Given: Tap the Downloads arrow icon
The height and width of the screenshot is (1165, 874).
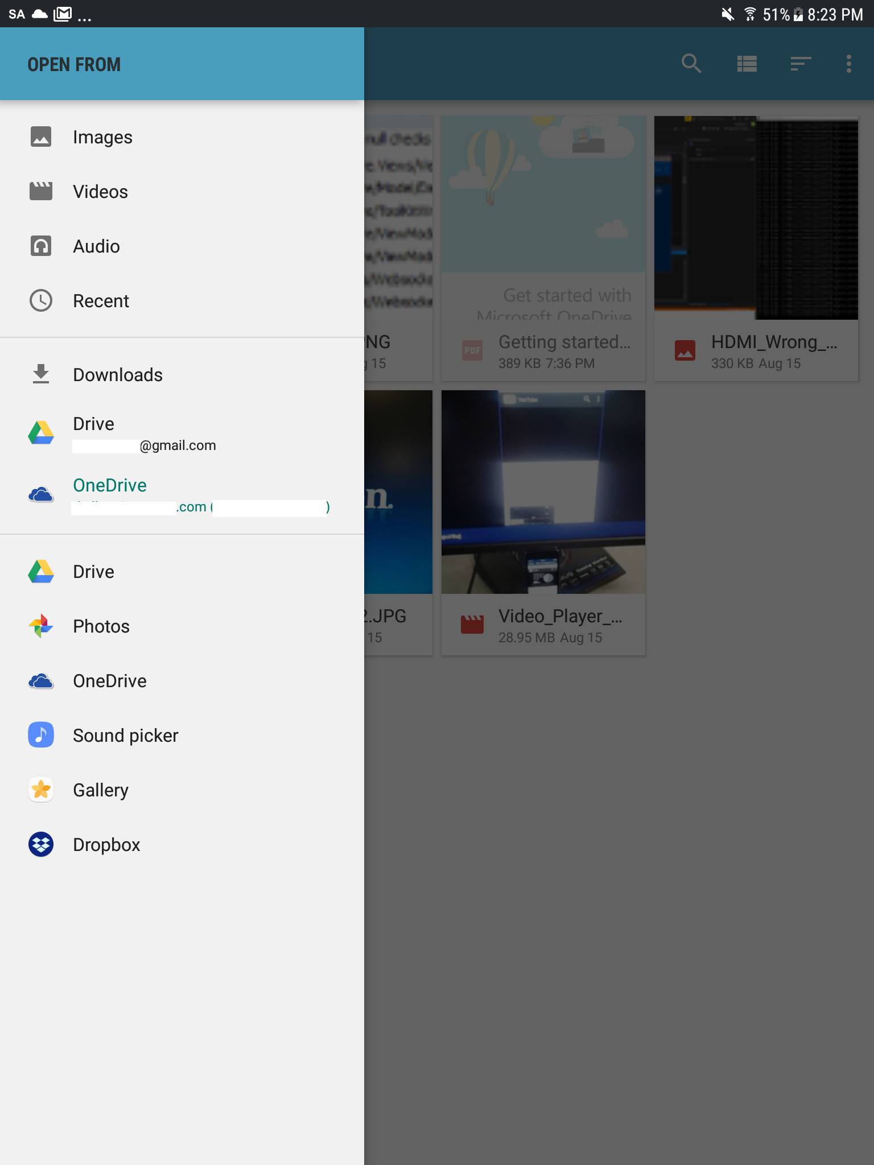Looking at the screenshot, I should [41, 375].
